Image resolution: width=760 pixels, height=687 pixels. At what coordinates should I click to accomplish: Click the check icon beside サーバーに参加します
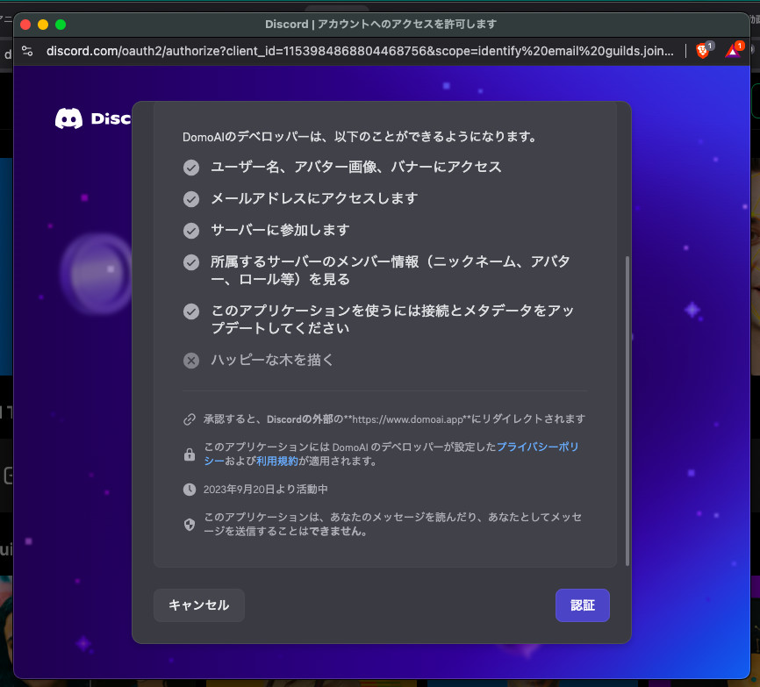(x=191, y=231)
